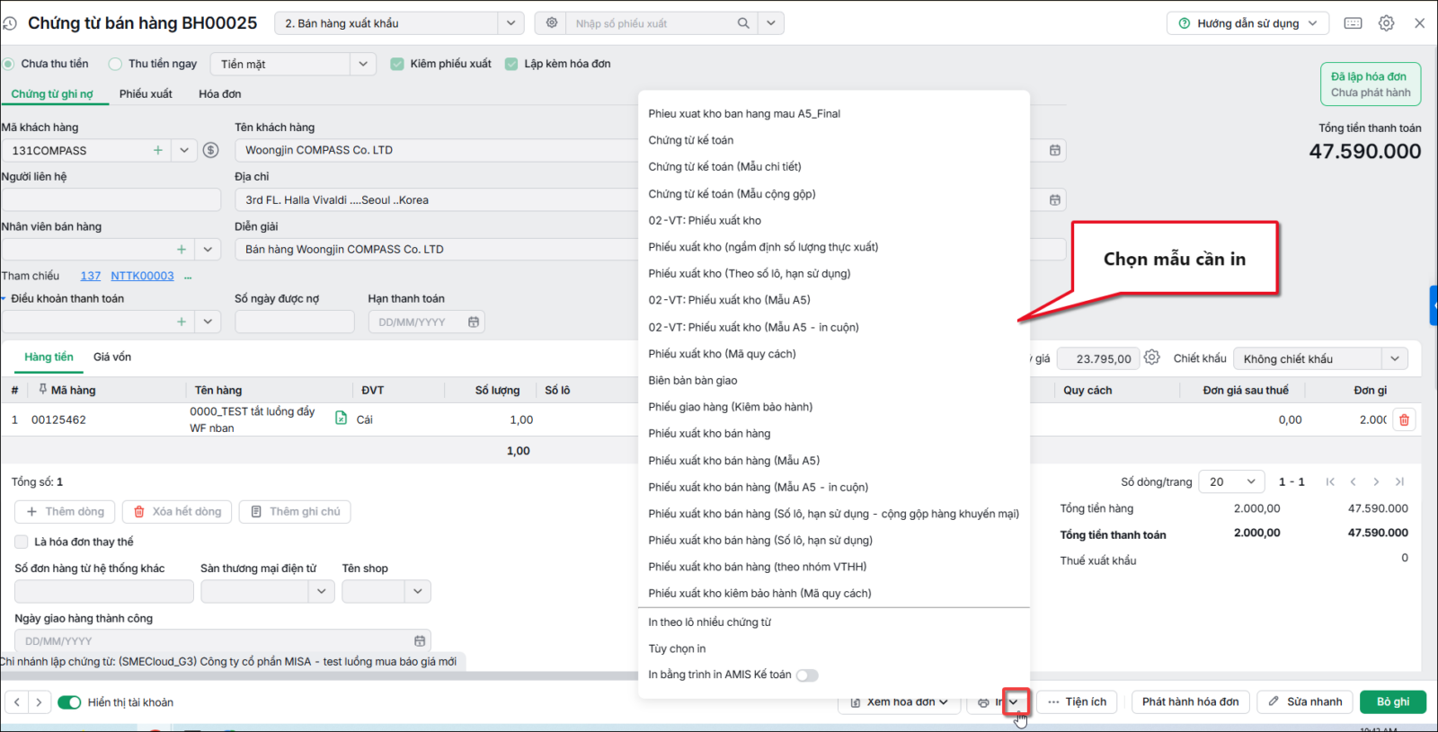Click the Số ngày được nợ input field
This screenshot has height=732, width=1438.
295,322
